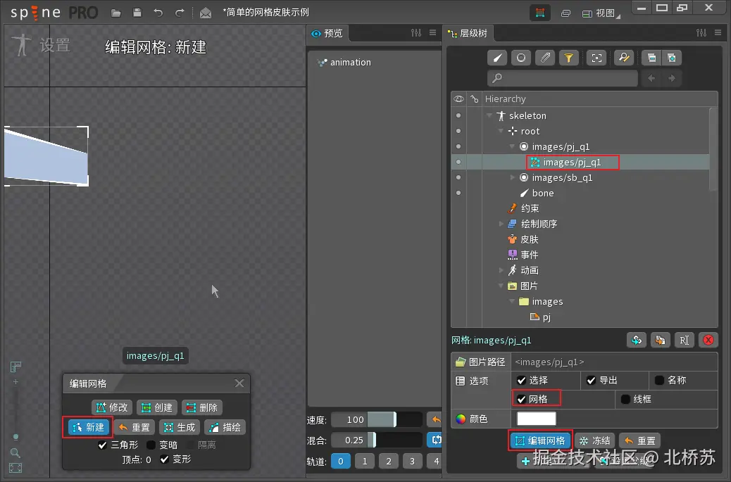
Task: Save the project with the floppy disk icon
Action: coord(137,13)
